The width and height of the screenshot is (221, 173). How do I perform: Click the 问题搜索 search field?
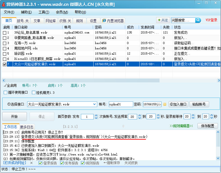click(x=183, y=20)
